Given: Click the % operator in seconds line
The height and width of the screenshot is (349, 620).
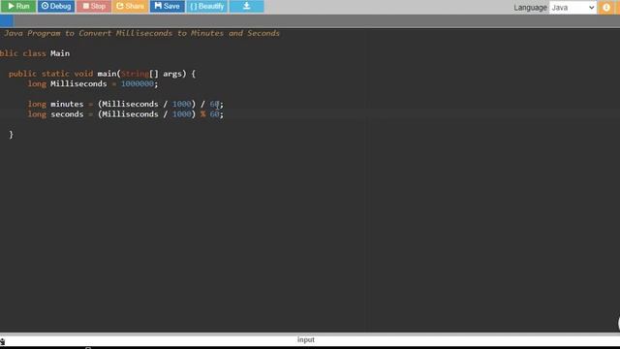Looking at the screenshot, I should point(202,114).
